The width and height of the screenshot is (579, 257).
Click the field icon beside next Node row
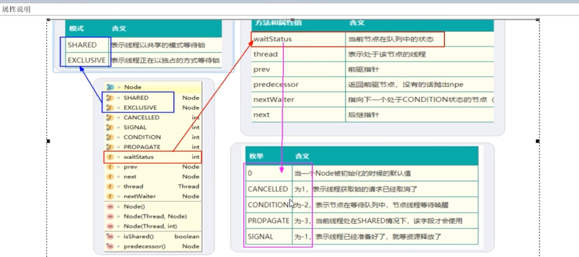110,177
